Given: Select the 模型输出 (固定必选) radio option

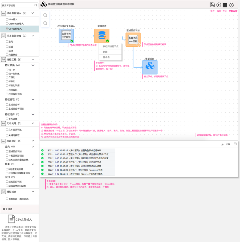Looking at the screenshot, I should (x=7, y=199).
